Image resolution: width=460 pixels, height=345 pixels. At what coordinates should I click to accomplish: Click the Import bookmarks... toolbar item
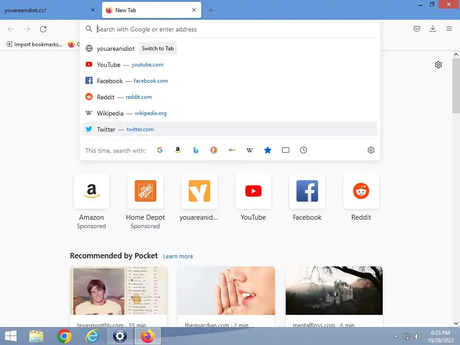[34, 44]
